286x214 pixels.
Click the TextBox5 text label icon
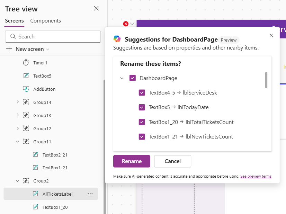[x=26, y=76]
